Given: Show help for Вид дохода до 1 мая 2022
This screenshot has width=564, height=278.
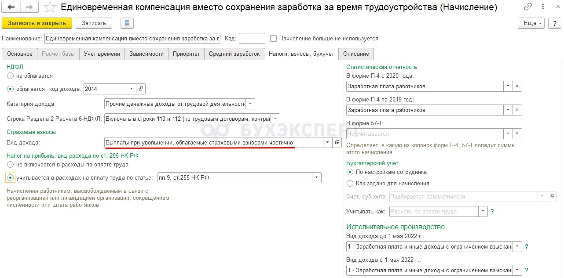Looking at the screenshot, I should (x=527, y=247).
